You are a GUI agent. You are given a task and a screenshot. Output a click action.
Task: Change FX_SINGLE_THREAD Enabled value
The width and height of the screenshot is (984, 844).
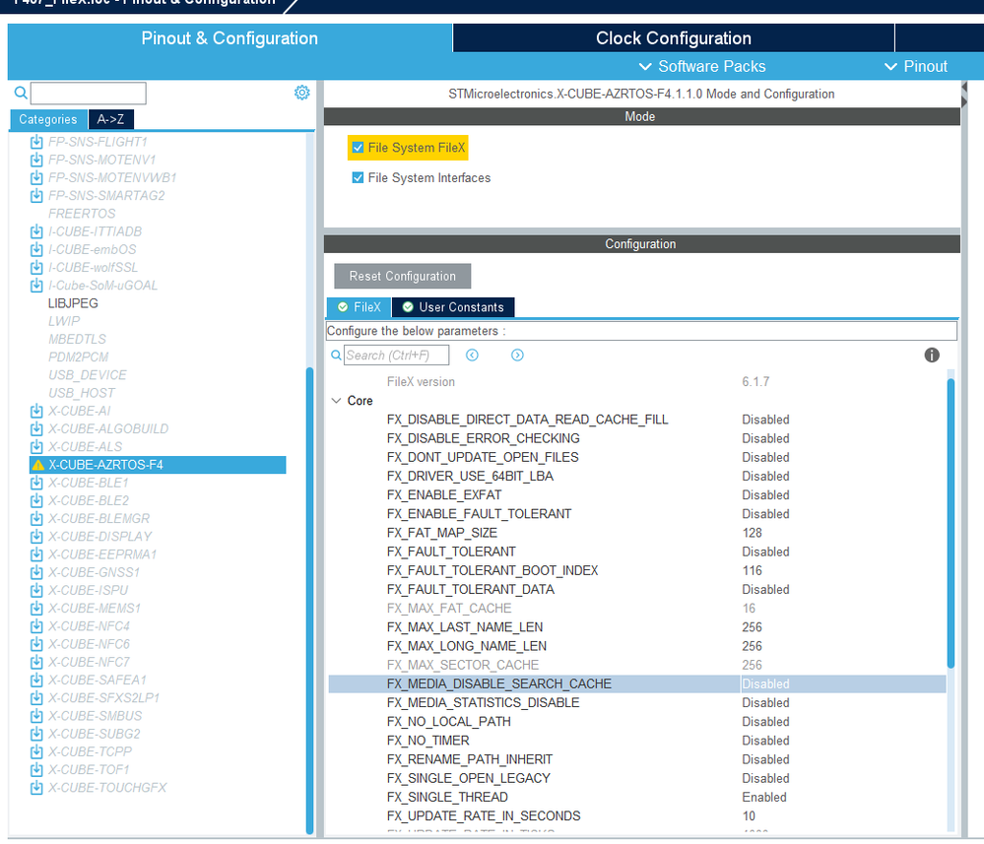(x=764, y=797)
